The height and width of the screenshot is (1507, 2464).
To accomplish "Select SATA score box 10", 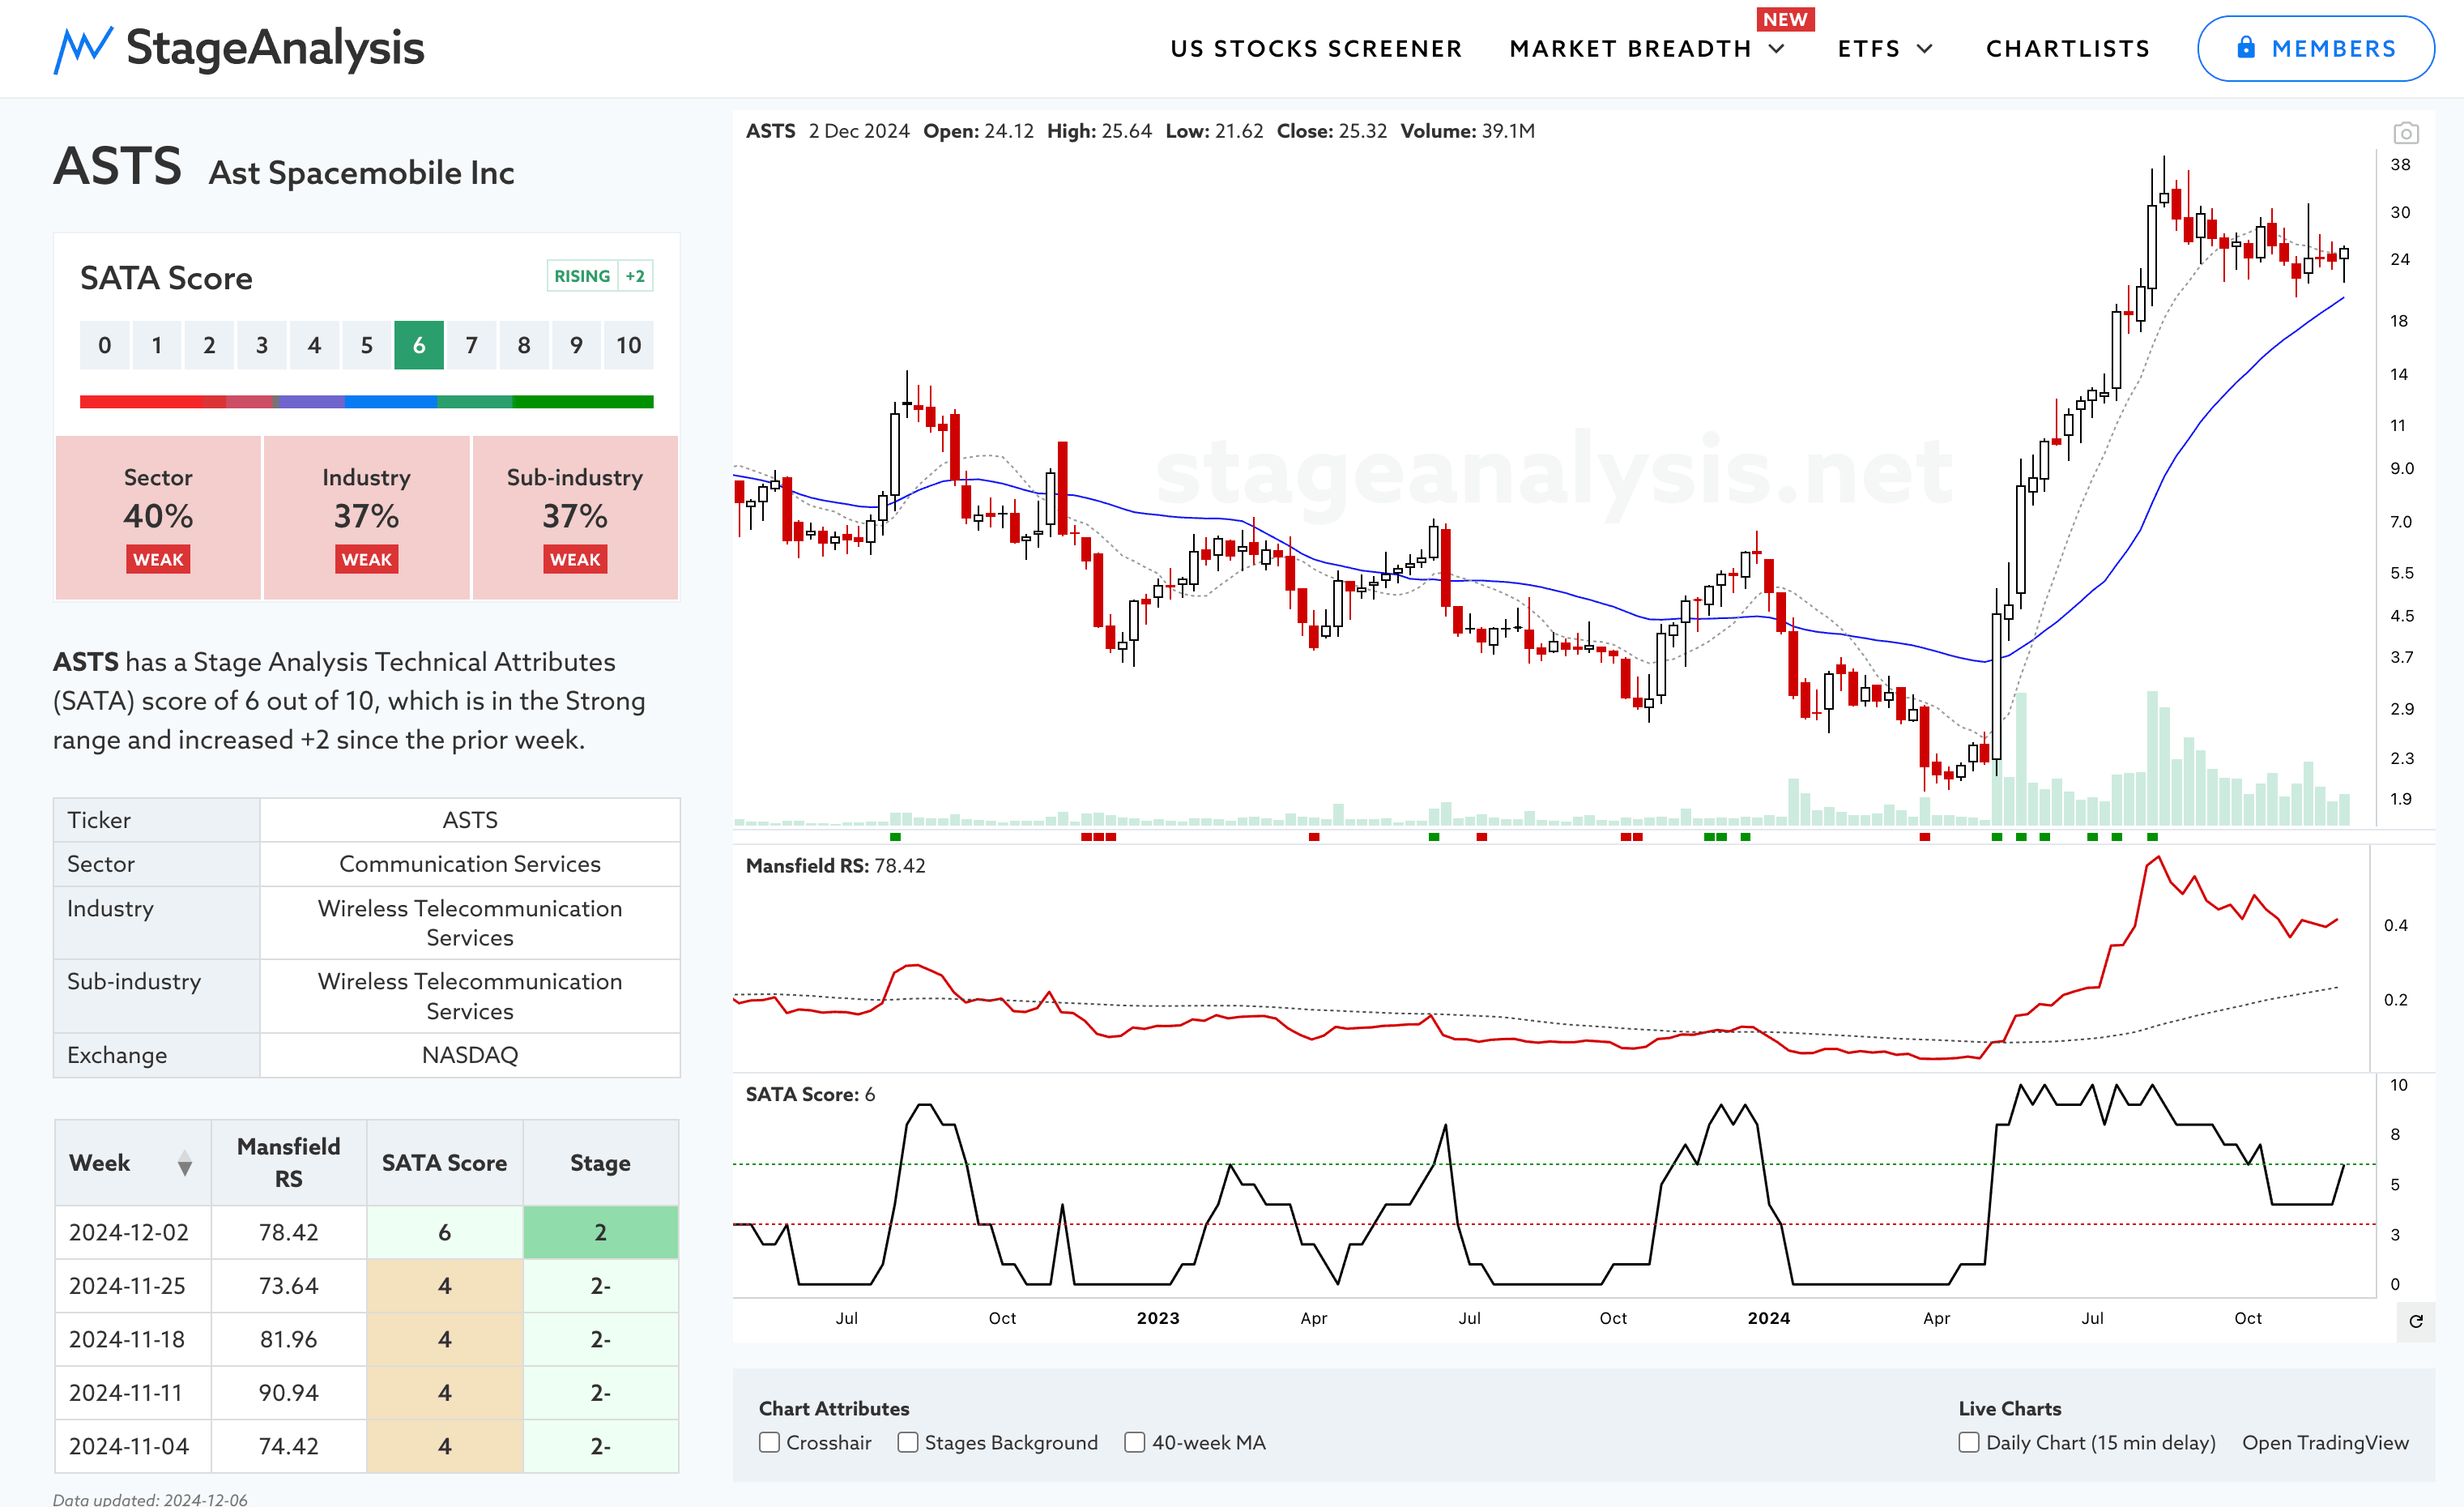I will point(628,345).
